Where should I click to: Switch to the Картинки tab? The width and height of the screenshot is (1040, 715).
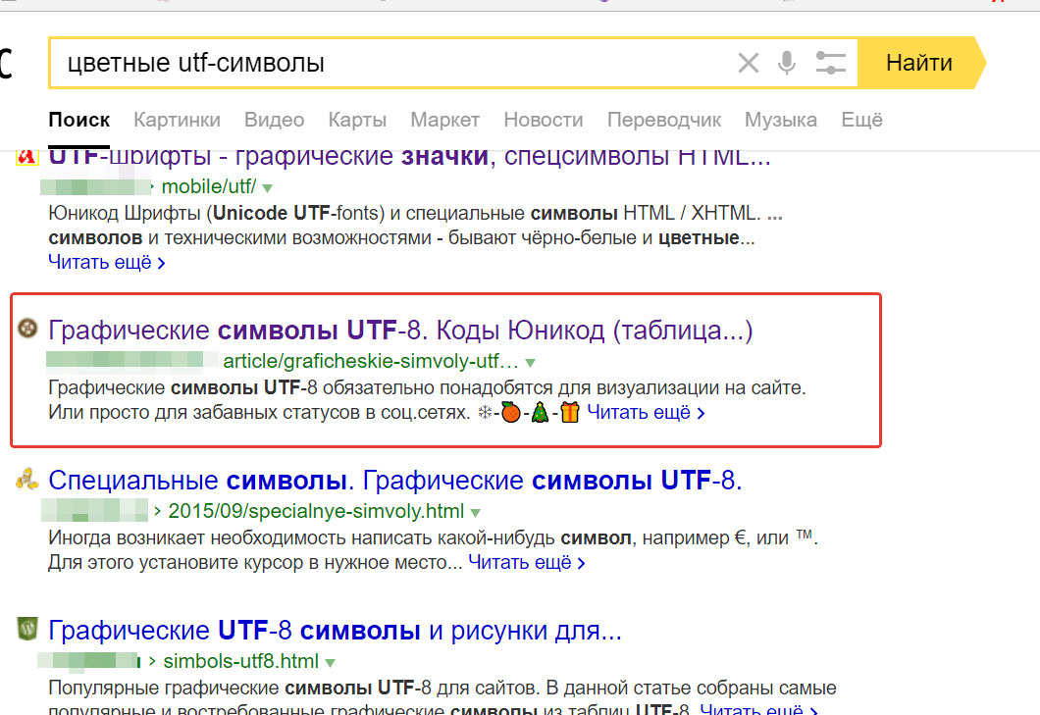click(x=177, y=120)
